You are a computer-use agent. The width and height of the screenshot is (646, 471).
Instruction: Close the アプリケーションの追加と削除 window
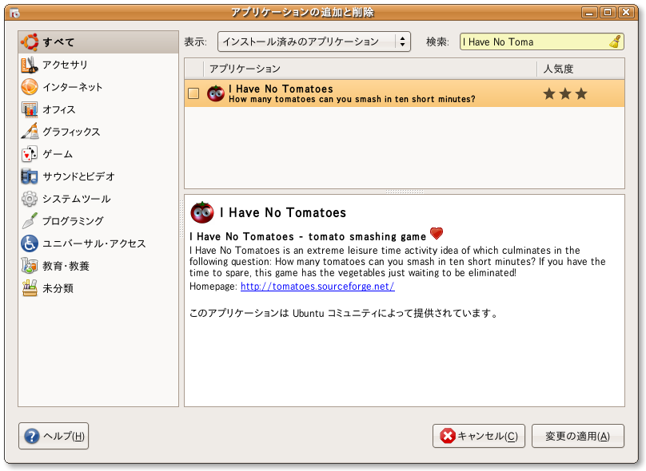click(x=626, y=13)
